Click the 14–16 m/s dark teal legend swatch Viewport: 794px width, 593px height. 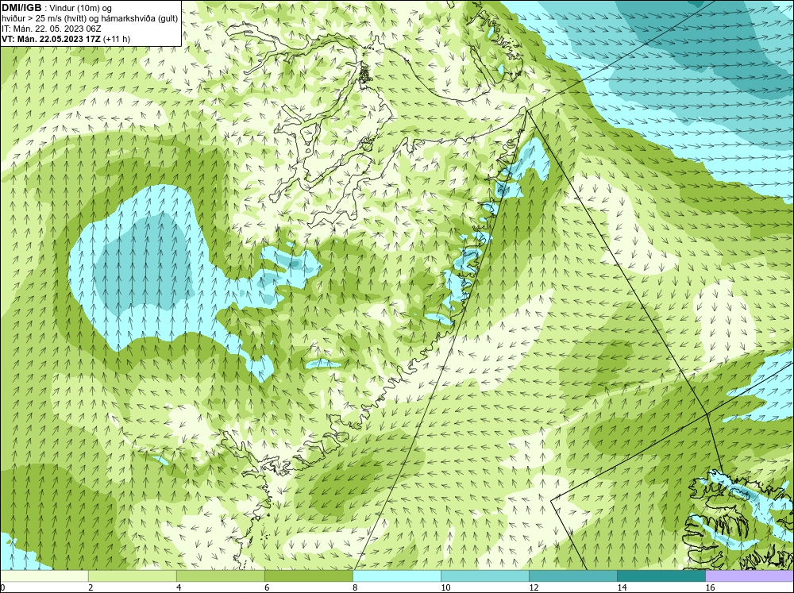(x=661, y=576)
